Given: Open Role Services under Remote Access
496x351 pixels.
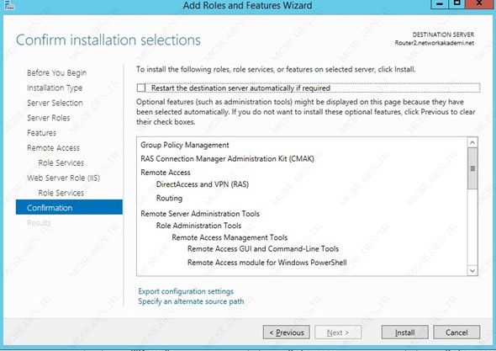Looking at the screenshot, I should pos(61,162).
